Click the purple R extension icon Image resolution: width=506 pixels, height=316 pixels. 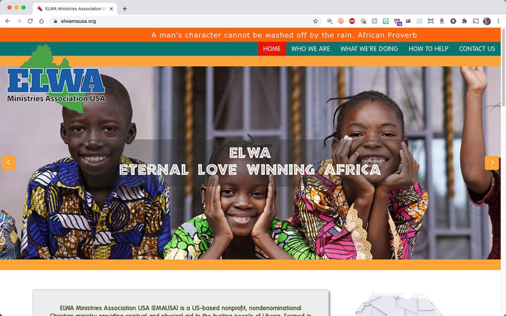442,21
